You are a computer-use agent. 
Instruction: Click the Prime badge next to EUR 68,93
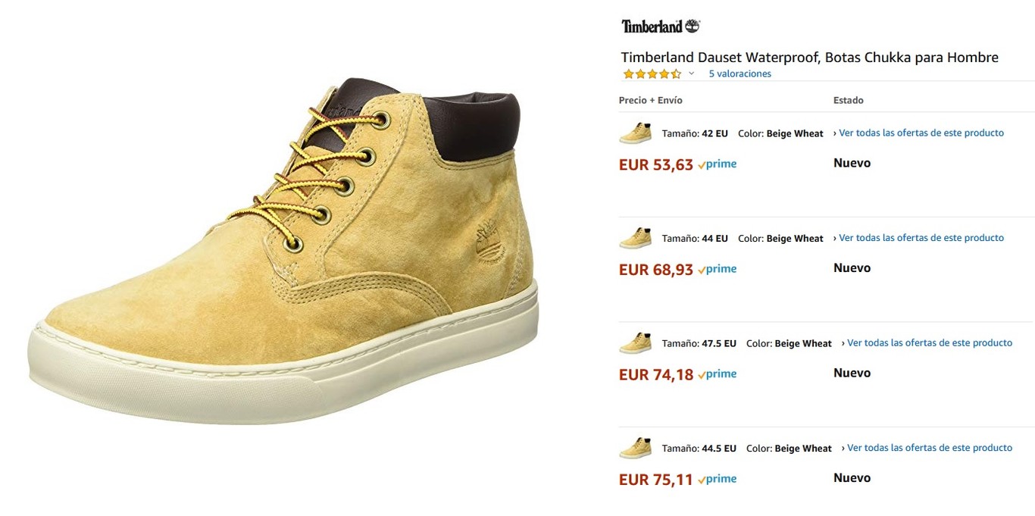[x=718, y=269]
